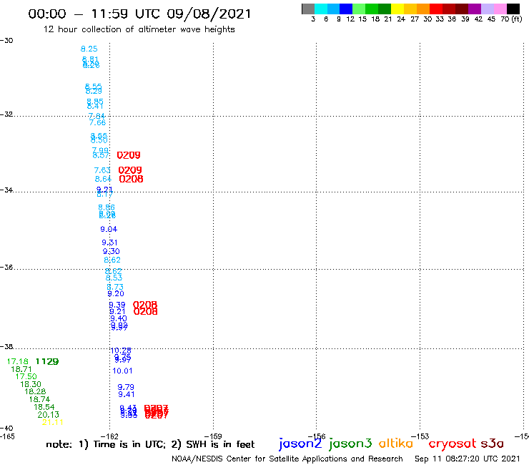529x465 pixels.
Task: Pick the black swatch at the scale's end
Action: (513, 9)
